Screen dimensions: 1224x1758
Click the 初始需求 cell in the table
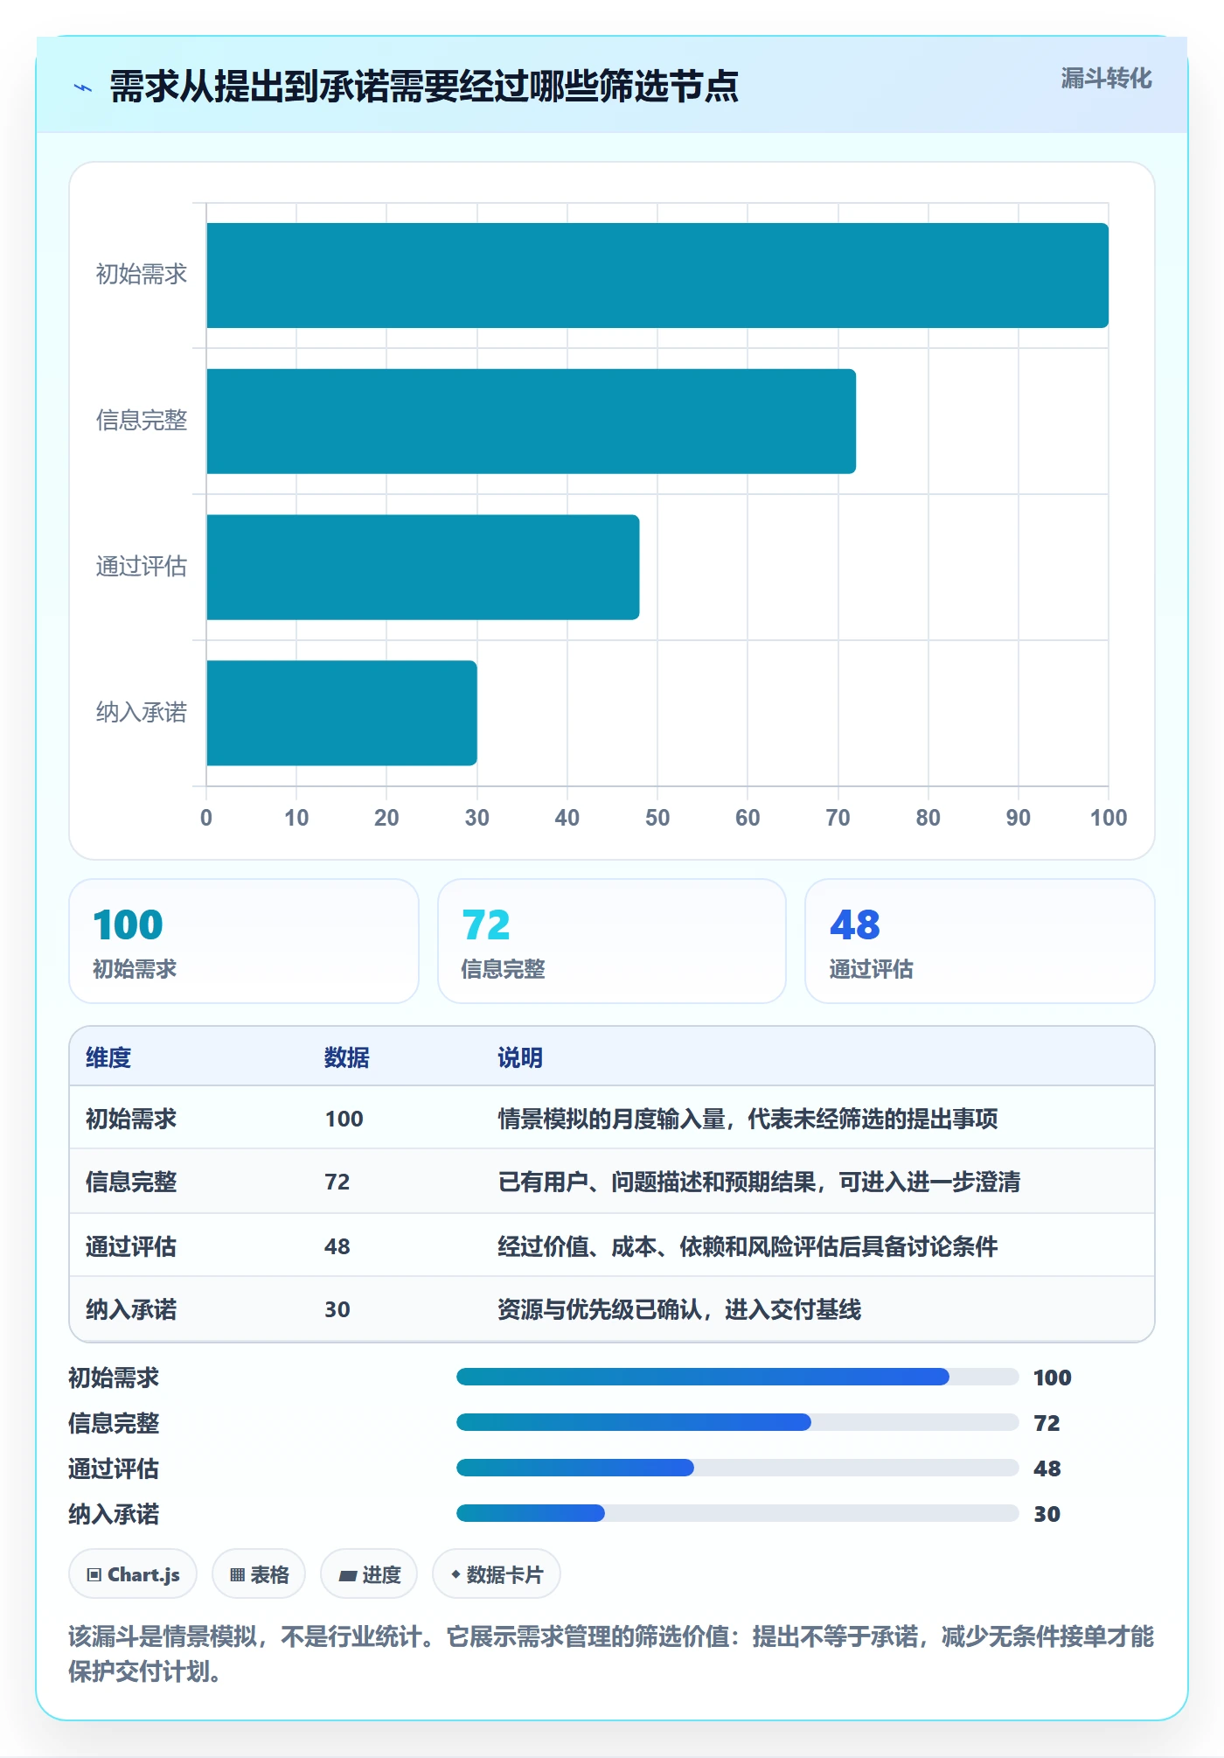[x=131, y=1119]
